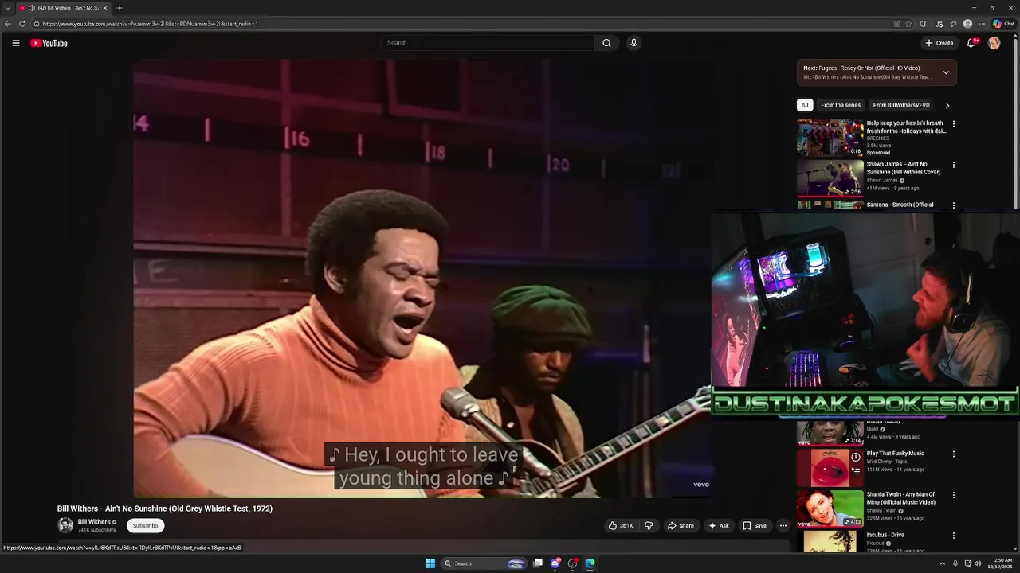
Task: Like the video with 361K likes
Action: [621, 525]
